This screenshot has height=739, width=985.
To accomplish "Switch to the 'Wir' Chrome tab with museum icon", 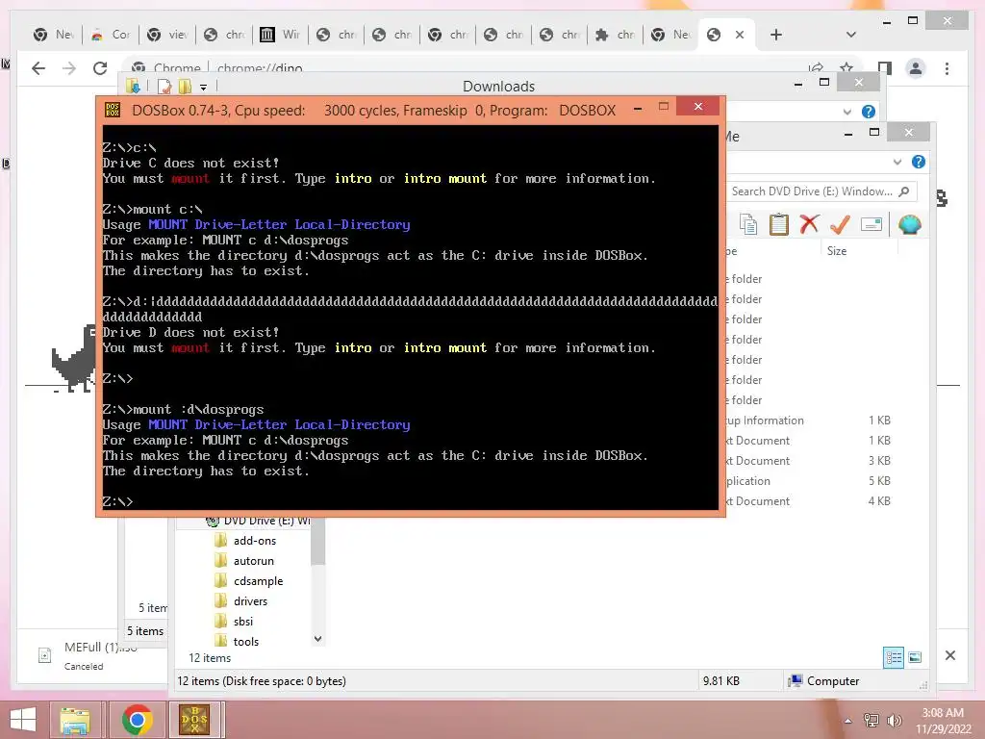I will coord(280,35).
